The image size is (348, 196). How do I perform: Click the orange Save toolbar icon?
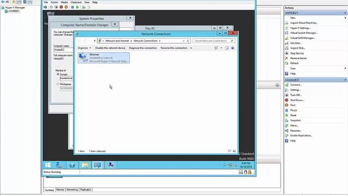(x=66, y=7)
